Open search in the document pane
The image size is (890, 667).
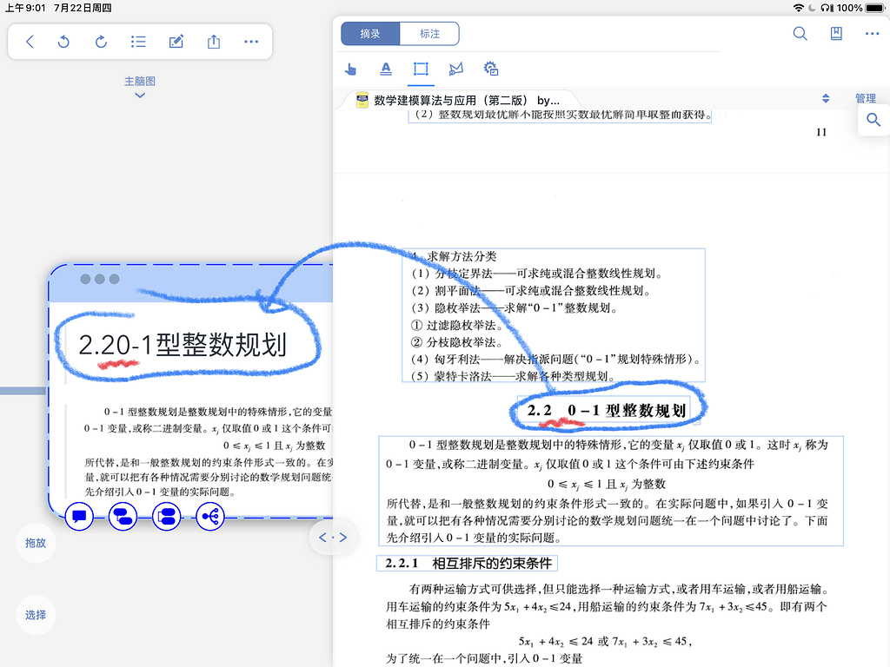tap(800, 34)
